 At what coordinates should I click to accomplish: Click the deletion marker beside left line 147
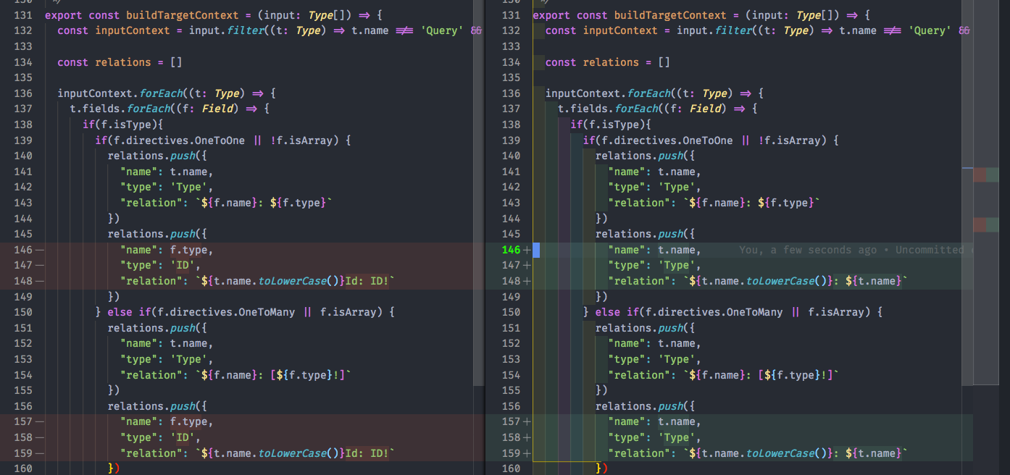tap(41, 266)
